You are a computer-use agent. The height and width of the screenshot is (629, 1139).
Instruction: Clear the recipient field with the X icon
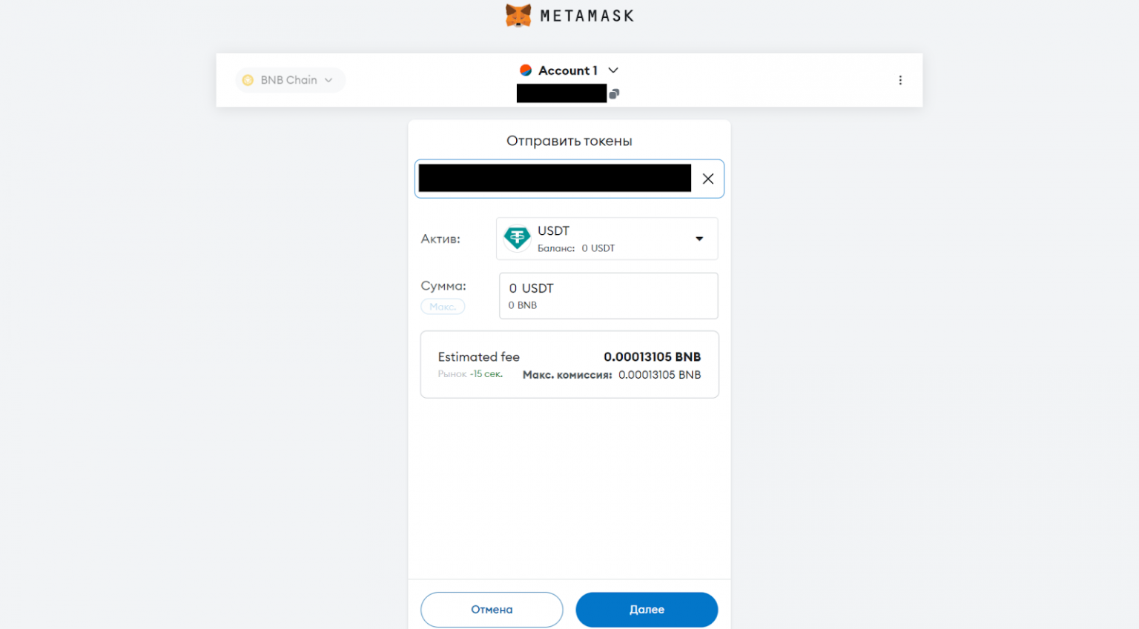click(707, 179)
